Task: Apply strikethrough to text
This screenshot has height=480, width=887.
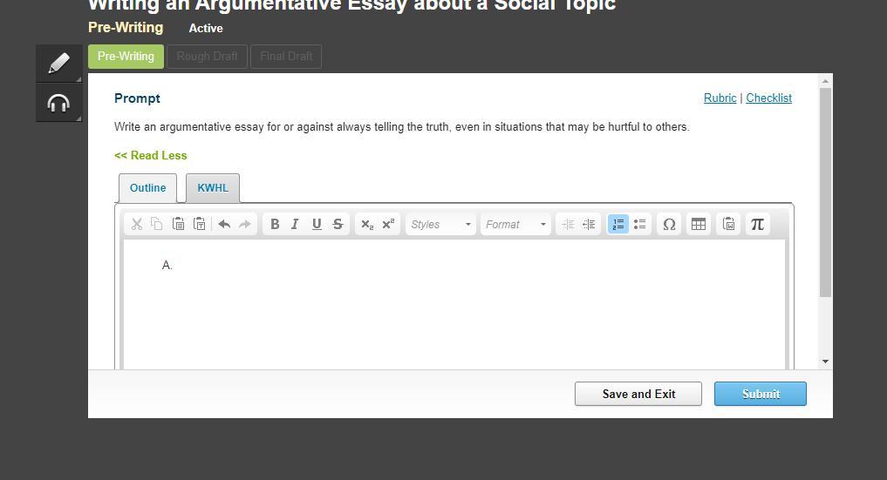Action: coord(338,224)
